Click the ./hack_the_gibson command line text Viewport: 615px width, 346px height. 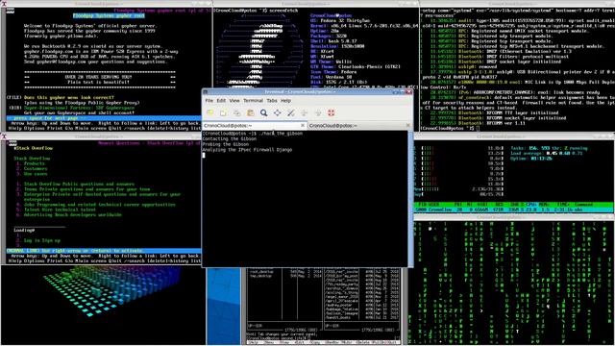click(281, 134)
